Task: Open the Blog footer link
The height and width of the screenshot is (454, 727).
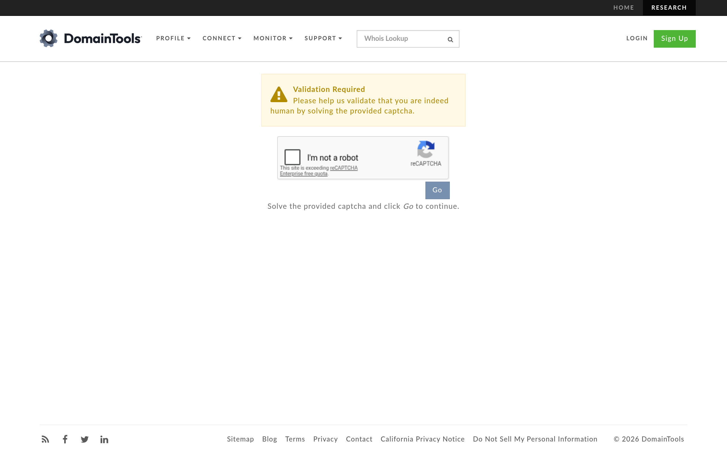Action: click(270, 439)
